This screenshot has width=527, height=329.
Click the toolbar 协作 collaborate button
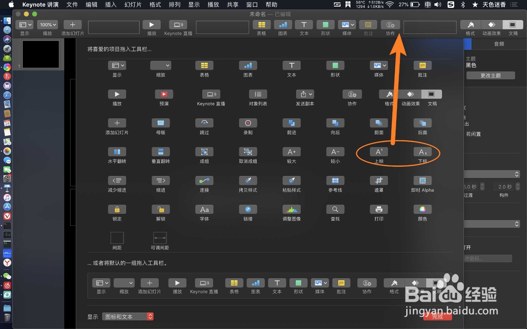point(390,25)
